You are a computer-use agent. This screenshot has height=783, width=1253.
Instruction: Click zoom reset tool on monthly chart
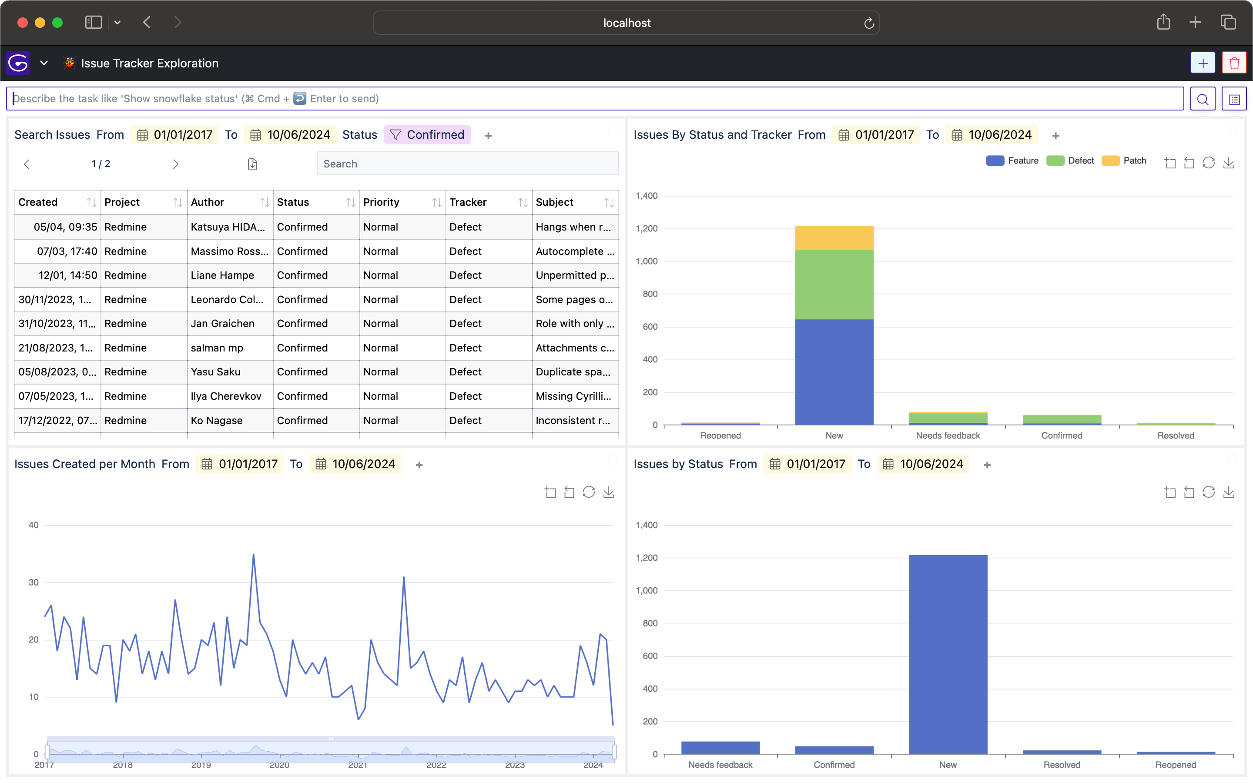click(x=569, y=492)
